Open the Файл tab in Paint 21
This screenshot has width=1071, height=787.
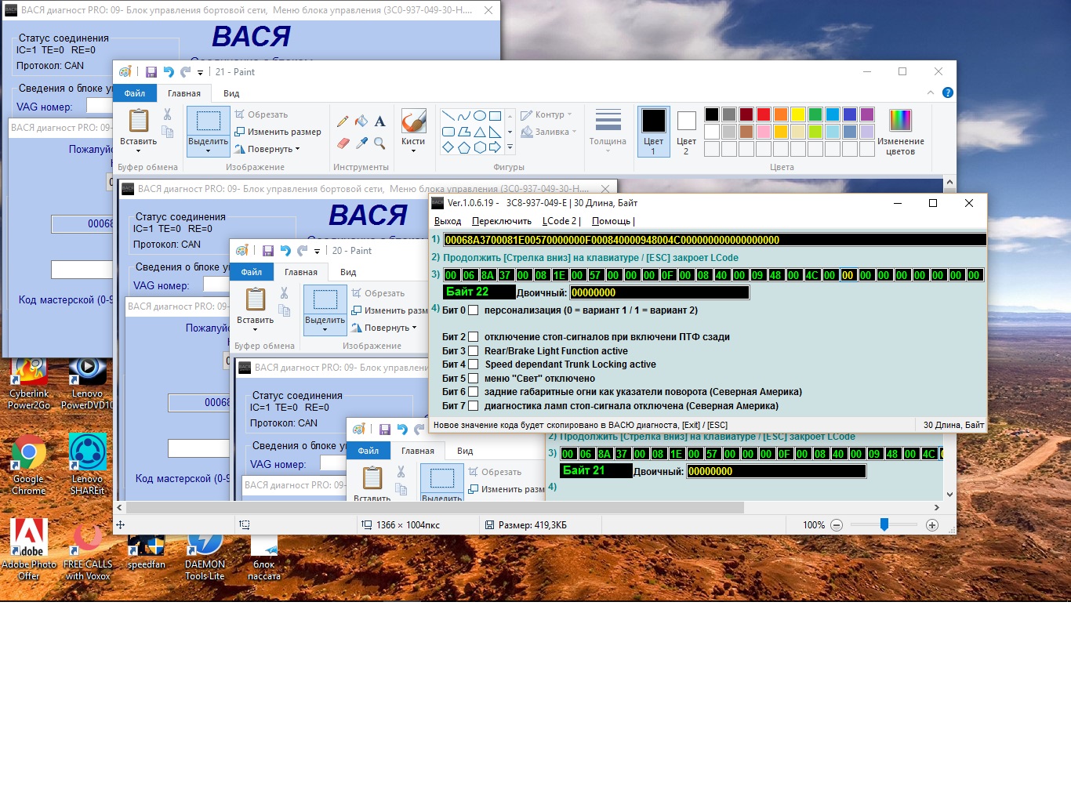135,93
